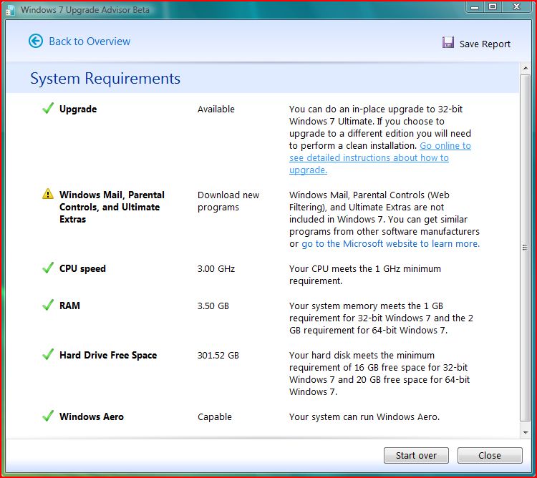
Task: Click the Save Report floppy disk icon
Action: tap(448, 42)
